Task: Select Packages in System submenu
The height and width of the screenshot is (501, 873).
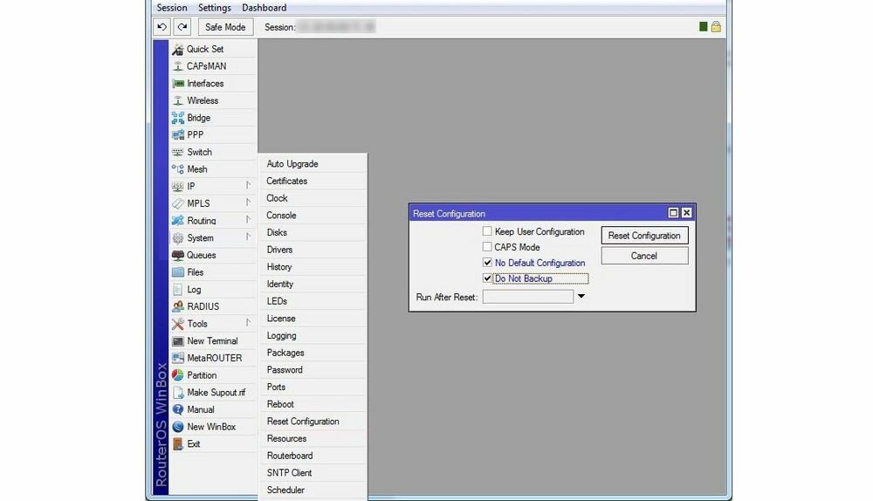Action: tap(313, 353)
